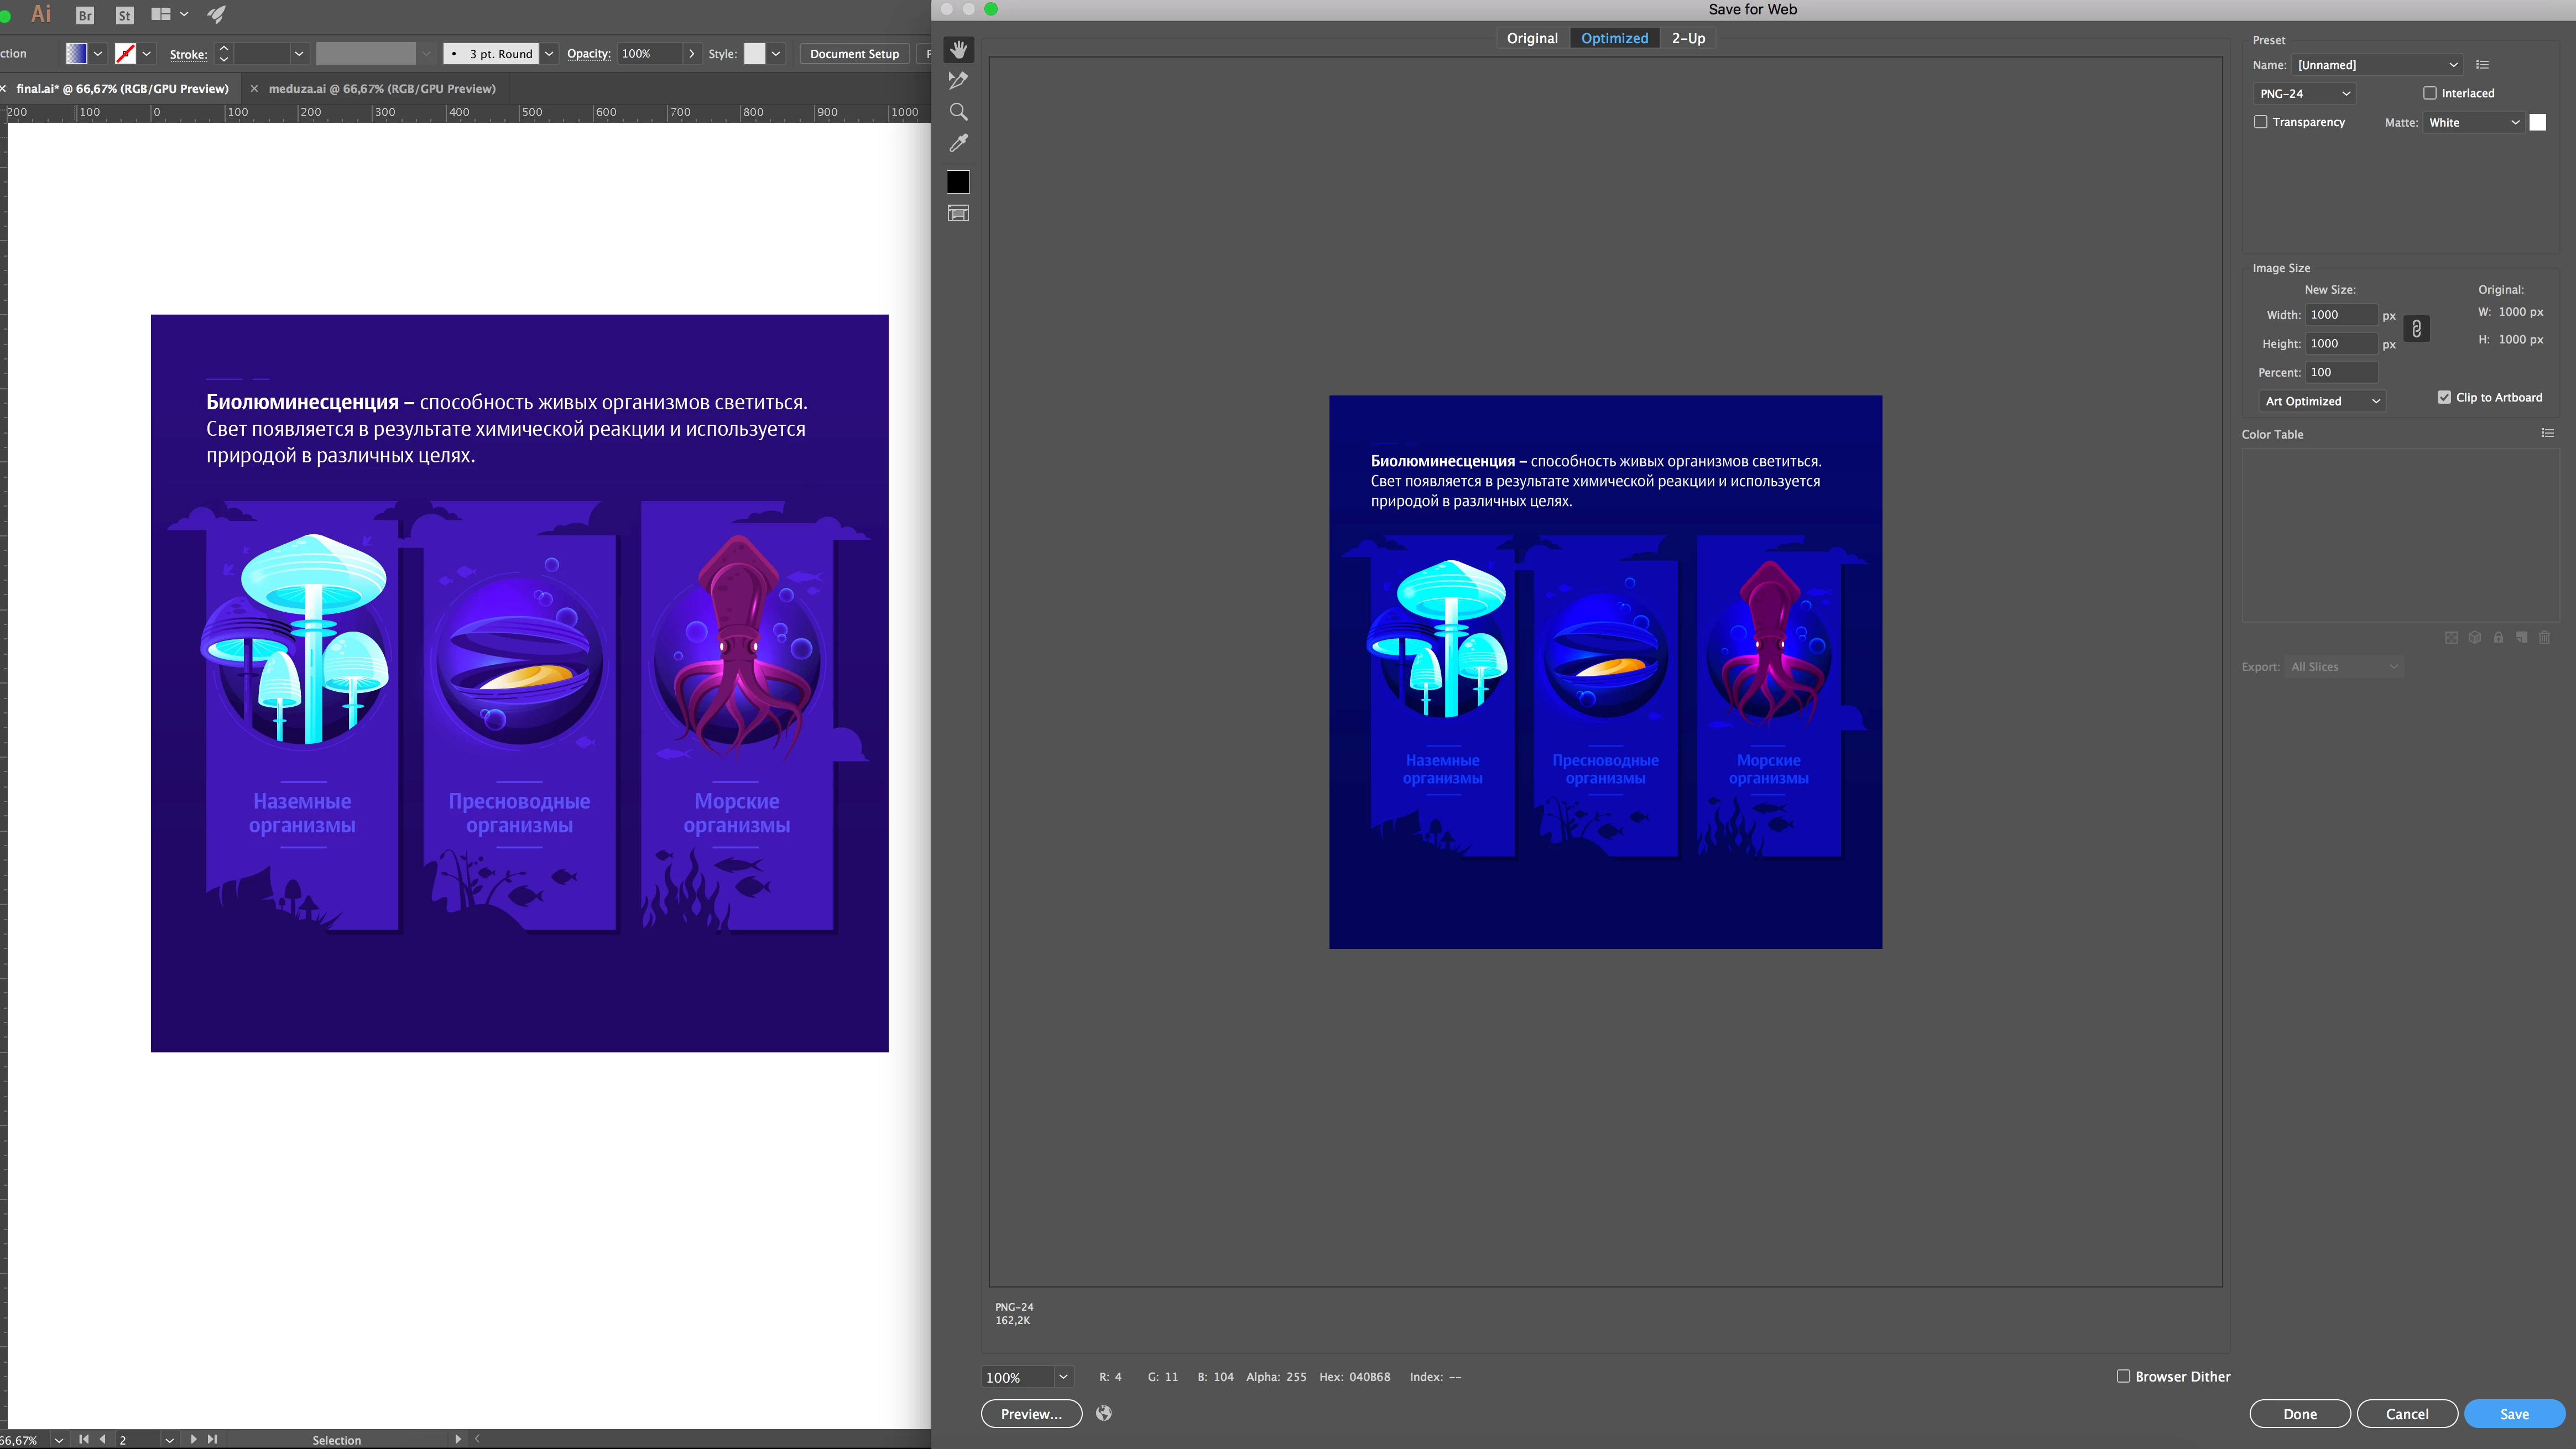The width and height of the screenshot is (2576, 1449).
Task: Click the constrain proportions link icon
Action: coord(2416,329)
